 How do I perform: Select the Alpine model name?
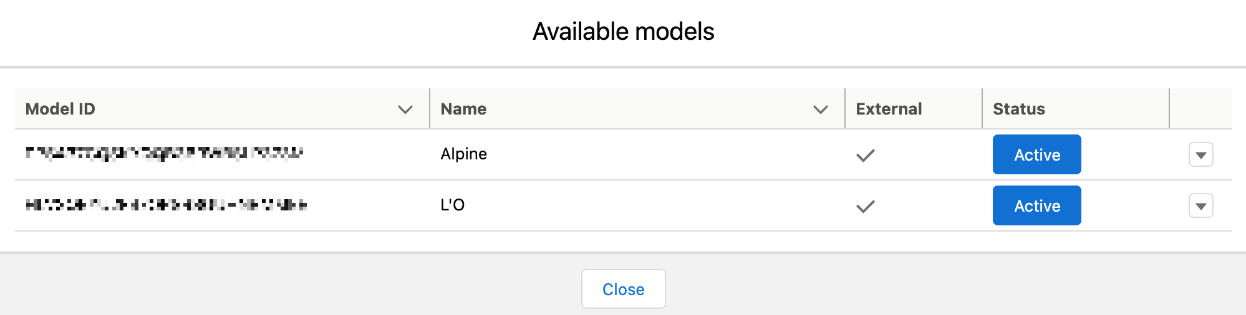pyautogui.click(x=463, y=154)
